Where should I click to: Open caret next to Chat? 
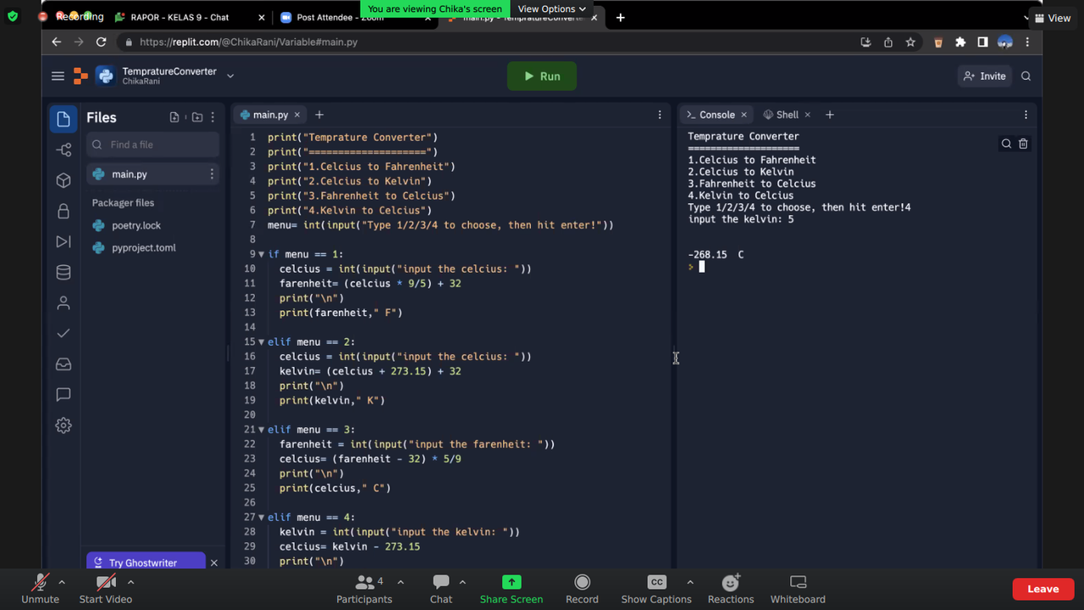tap(462, 582)
